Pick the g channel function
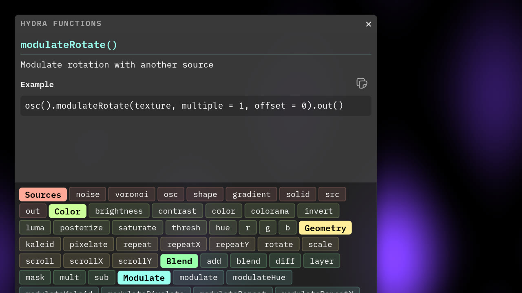The image size is (522, 293). [268, 227]
